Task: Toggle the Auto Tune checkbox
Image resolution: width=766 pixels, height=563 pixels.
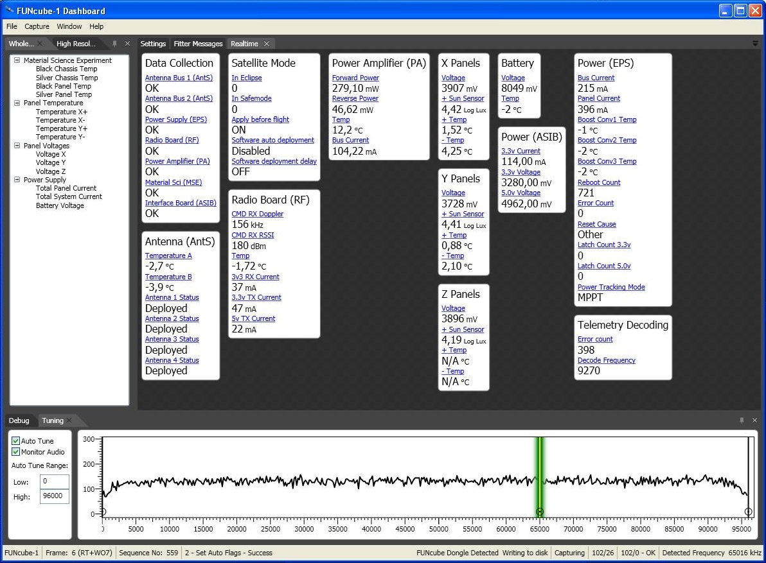Action: 15,440
